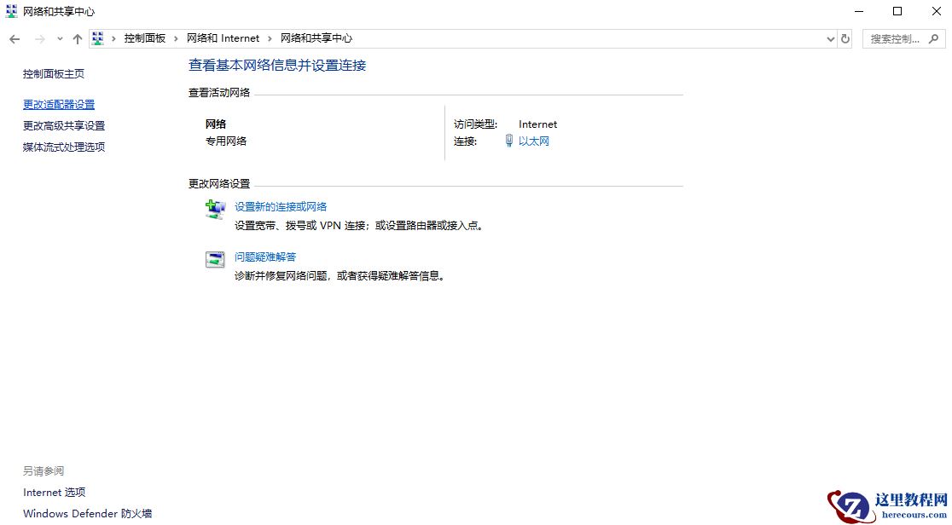Select 网络和 Internet in breadcrumb
The image size is (952, 525).
pos(223,38)
